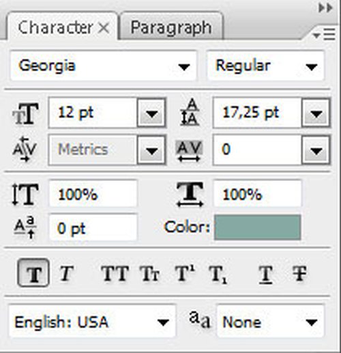The image size is (341, 353).
Task: Enable Small Caps style
Action: (149, 273)
